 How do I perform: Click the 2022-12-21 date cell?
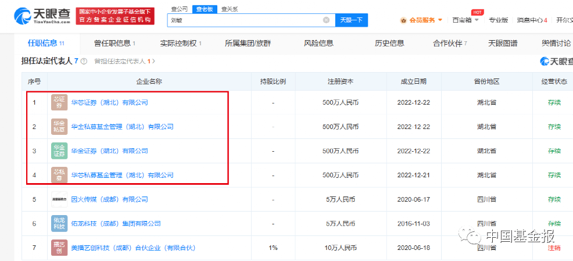tap(413, 175)
